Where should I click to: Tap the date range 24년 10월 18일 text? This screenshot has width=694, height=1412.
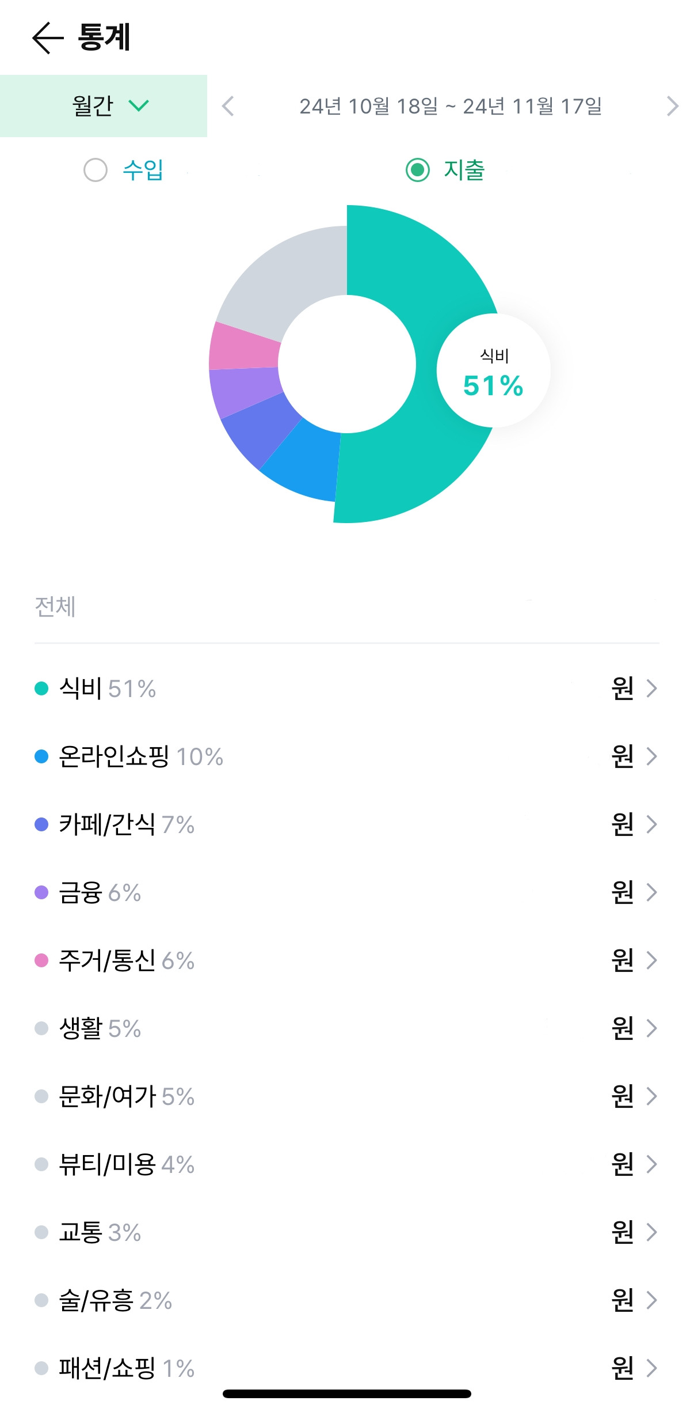click(368, 106)
